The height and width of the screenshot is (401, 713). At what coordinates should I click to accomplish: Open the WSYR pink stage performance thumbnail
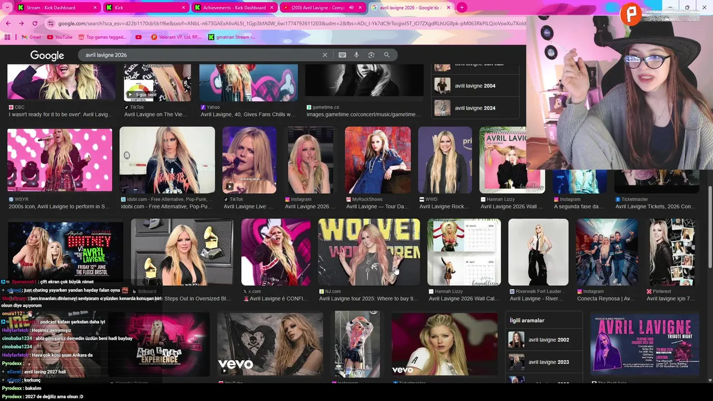60,160
